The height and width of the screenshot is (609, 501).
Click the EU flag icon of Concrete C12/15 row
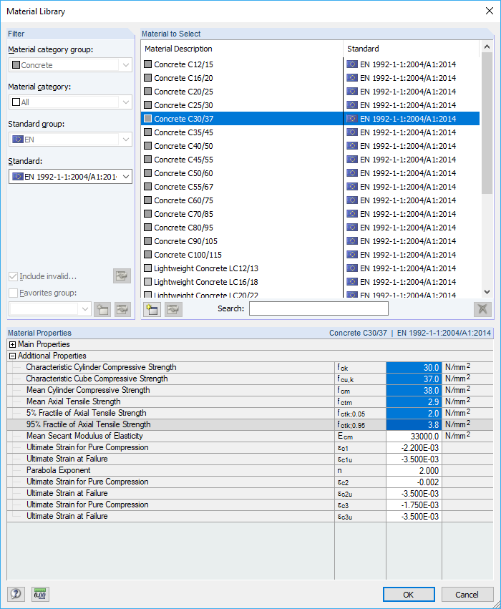(352, 64)
